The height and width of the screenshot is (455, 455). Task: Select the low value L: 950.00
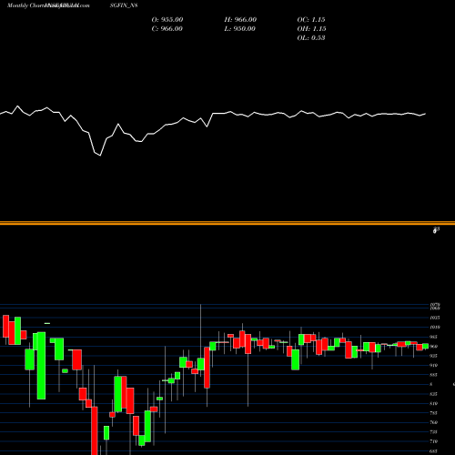pos(239,29)
